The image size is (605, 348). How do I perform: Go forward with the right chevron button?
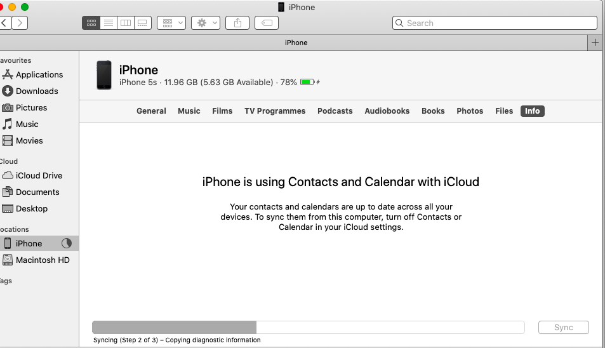click(x=20, y=23)
